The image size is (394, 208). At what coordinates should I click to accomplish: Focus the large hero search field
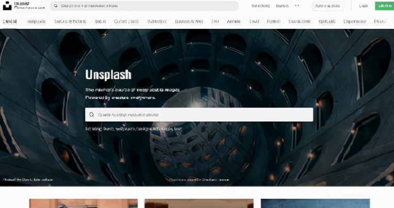tap(199, 115)
